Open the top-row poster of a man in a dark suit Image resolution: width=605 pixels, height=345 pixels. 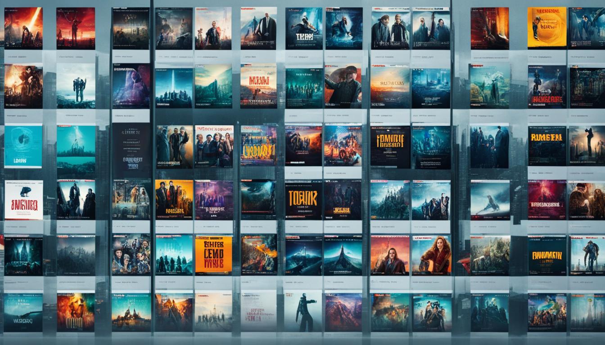pyautogui.click(x=258, y=28)
